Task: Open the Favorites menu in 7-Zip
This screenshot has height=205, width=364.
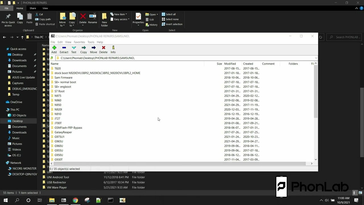Action: pyautogui.click(x=79, y=42)
